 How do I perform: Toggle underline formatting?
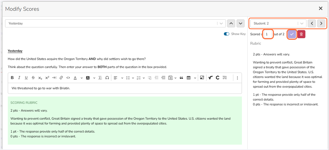(x=26, y=78)
